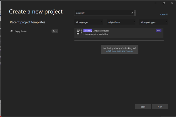Select the Assembly Language Project title text

coord(96,31)
